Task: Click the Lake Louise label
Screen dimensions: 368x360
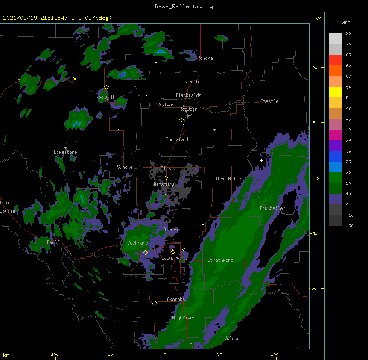Action: (x=8, y=207)
